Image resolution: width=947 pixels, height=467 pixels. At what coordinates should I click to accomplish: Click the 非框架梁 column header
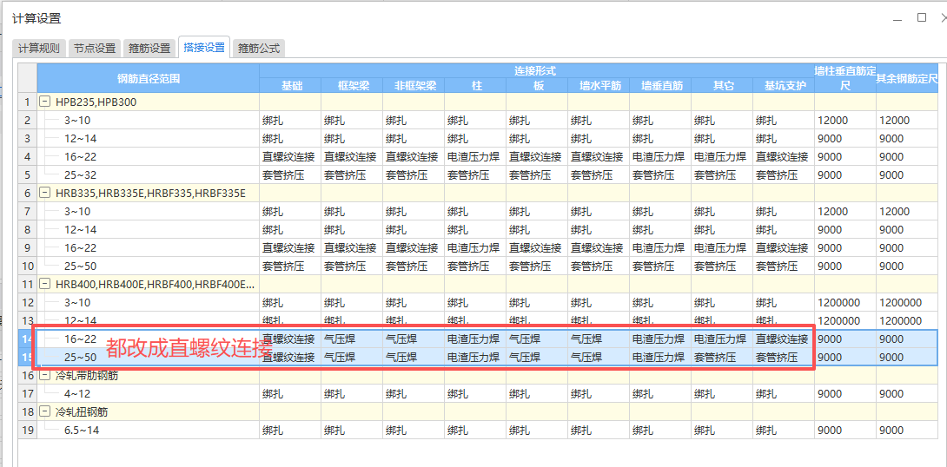click(414, 86)
